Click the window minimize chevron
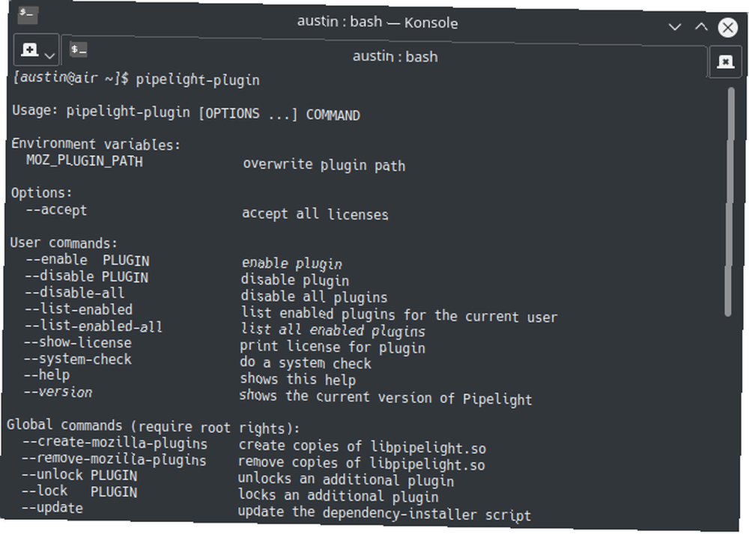The height and width of the screenshot is (534, 749). point(675,27)
